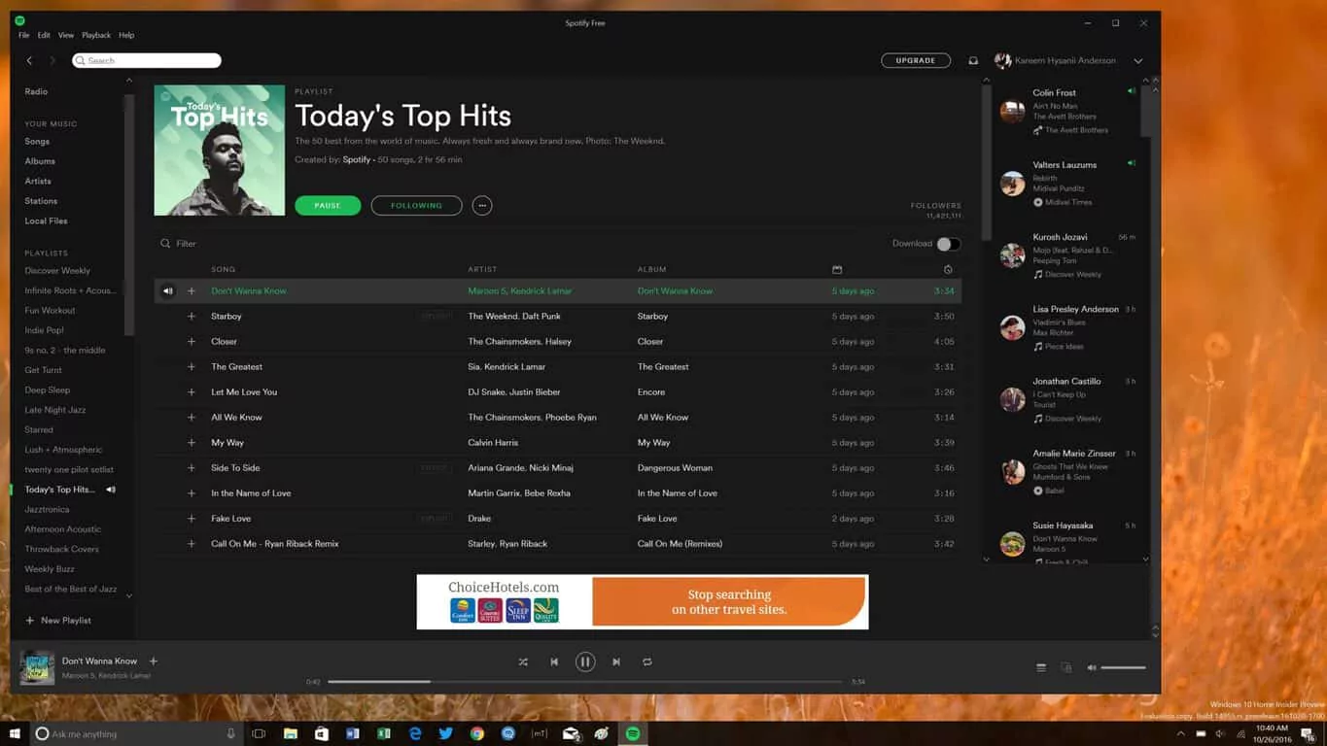Unfollow via the FOLLOWING button
The image size is (1327, 746).
pyautogui.click(x=416, y=205)
